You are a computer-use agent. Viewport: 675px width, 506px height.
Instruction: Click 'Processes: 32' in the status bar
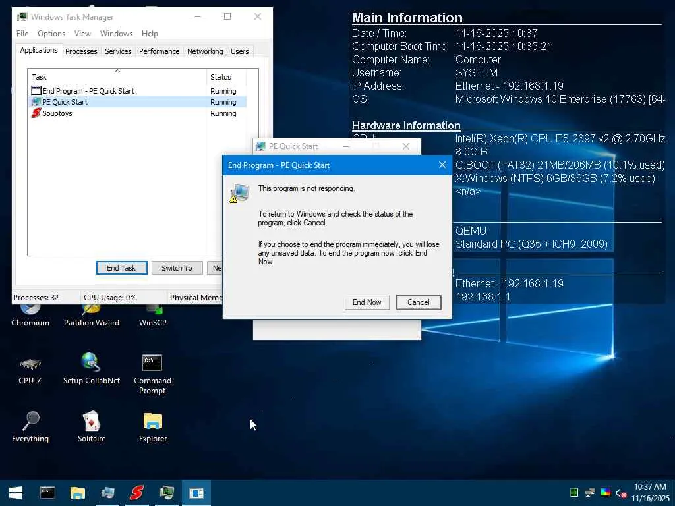(36, 298)
